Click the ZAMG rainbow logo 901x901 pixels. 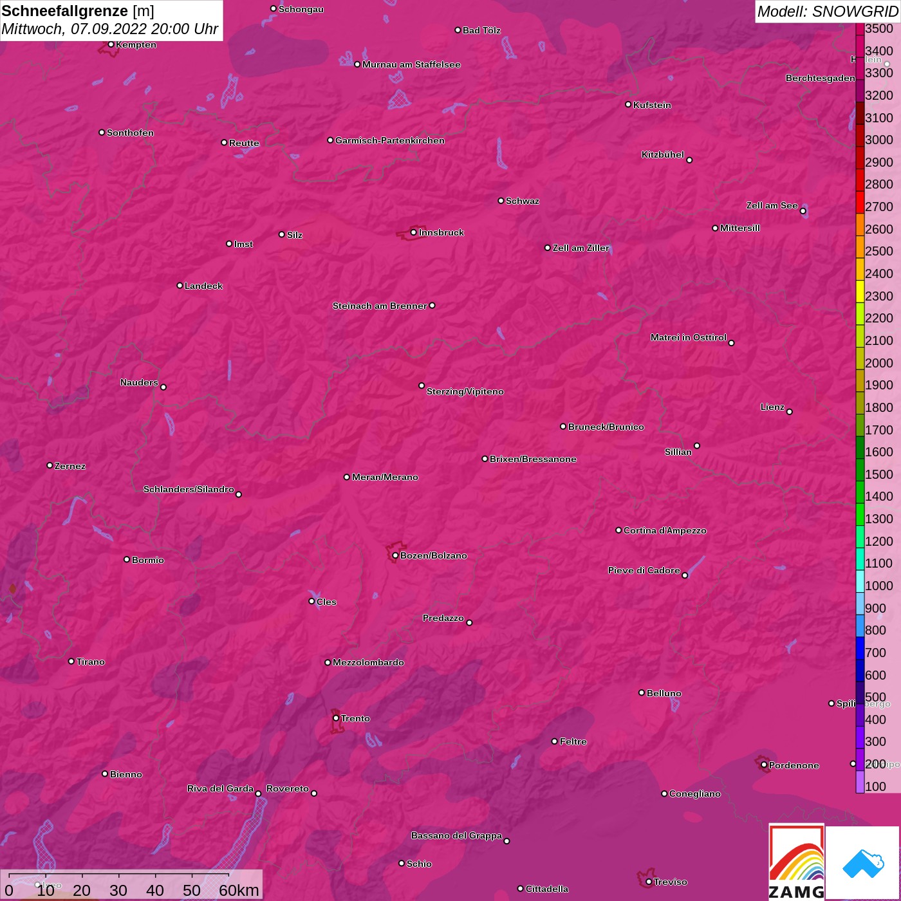point(796,862)
